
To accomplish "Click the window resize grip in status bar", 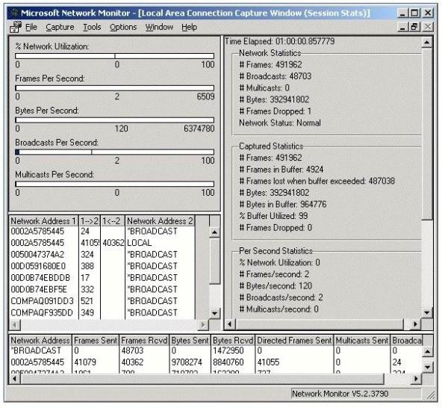I will [431, 395].
